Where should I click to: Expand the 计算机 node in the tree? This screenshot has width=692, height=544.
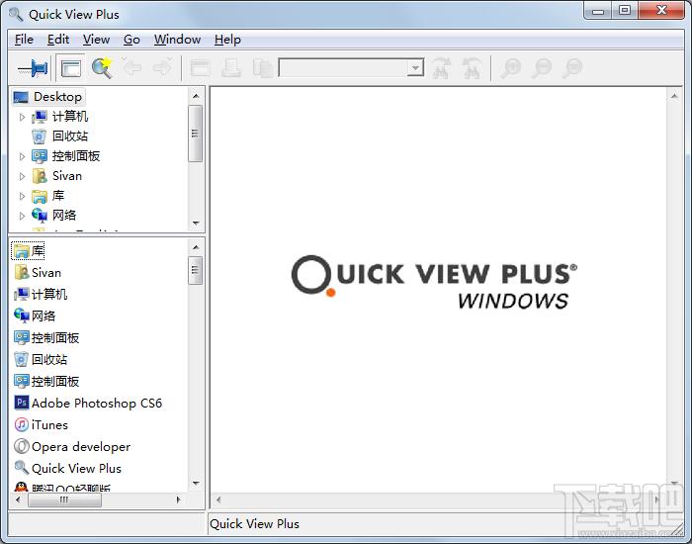[22, 117]
